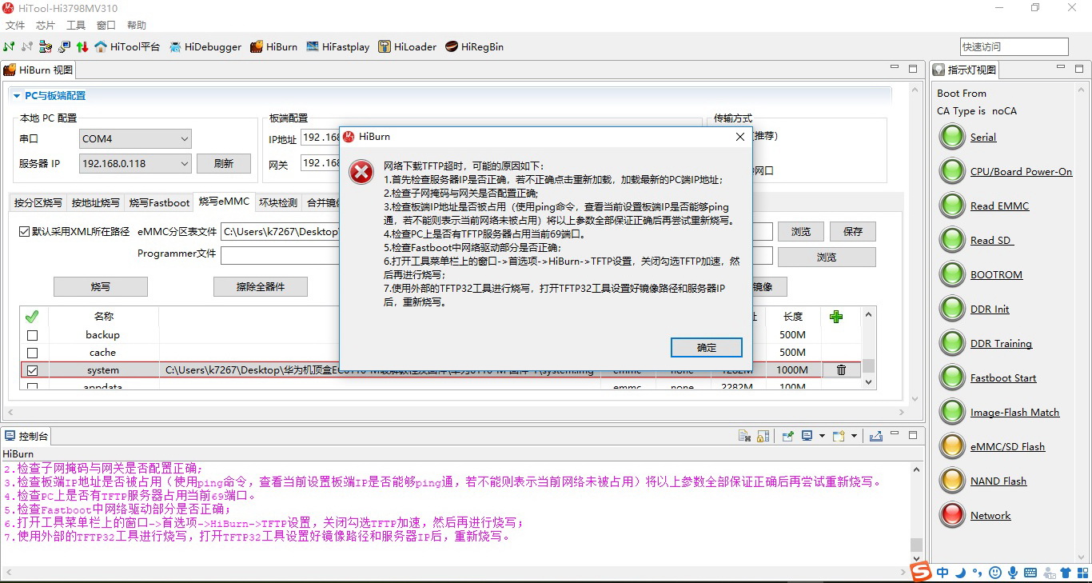The image size is (1092, 583).
Task: Click the Sogou S input method icon
Action: pyautogui.click(x=922, y=572)
